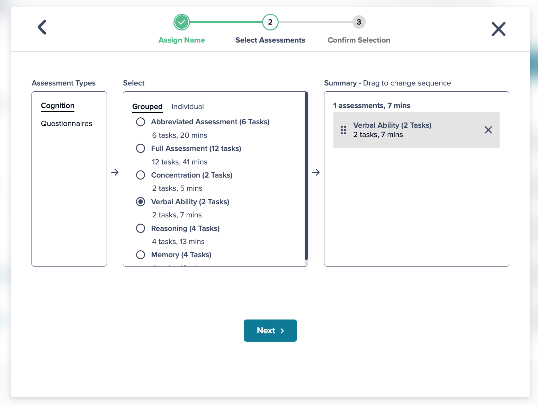Select the Cognition assessment type
The image size is (538, 405).
[57, 106]
